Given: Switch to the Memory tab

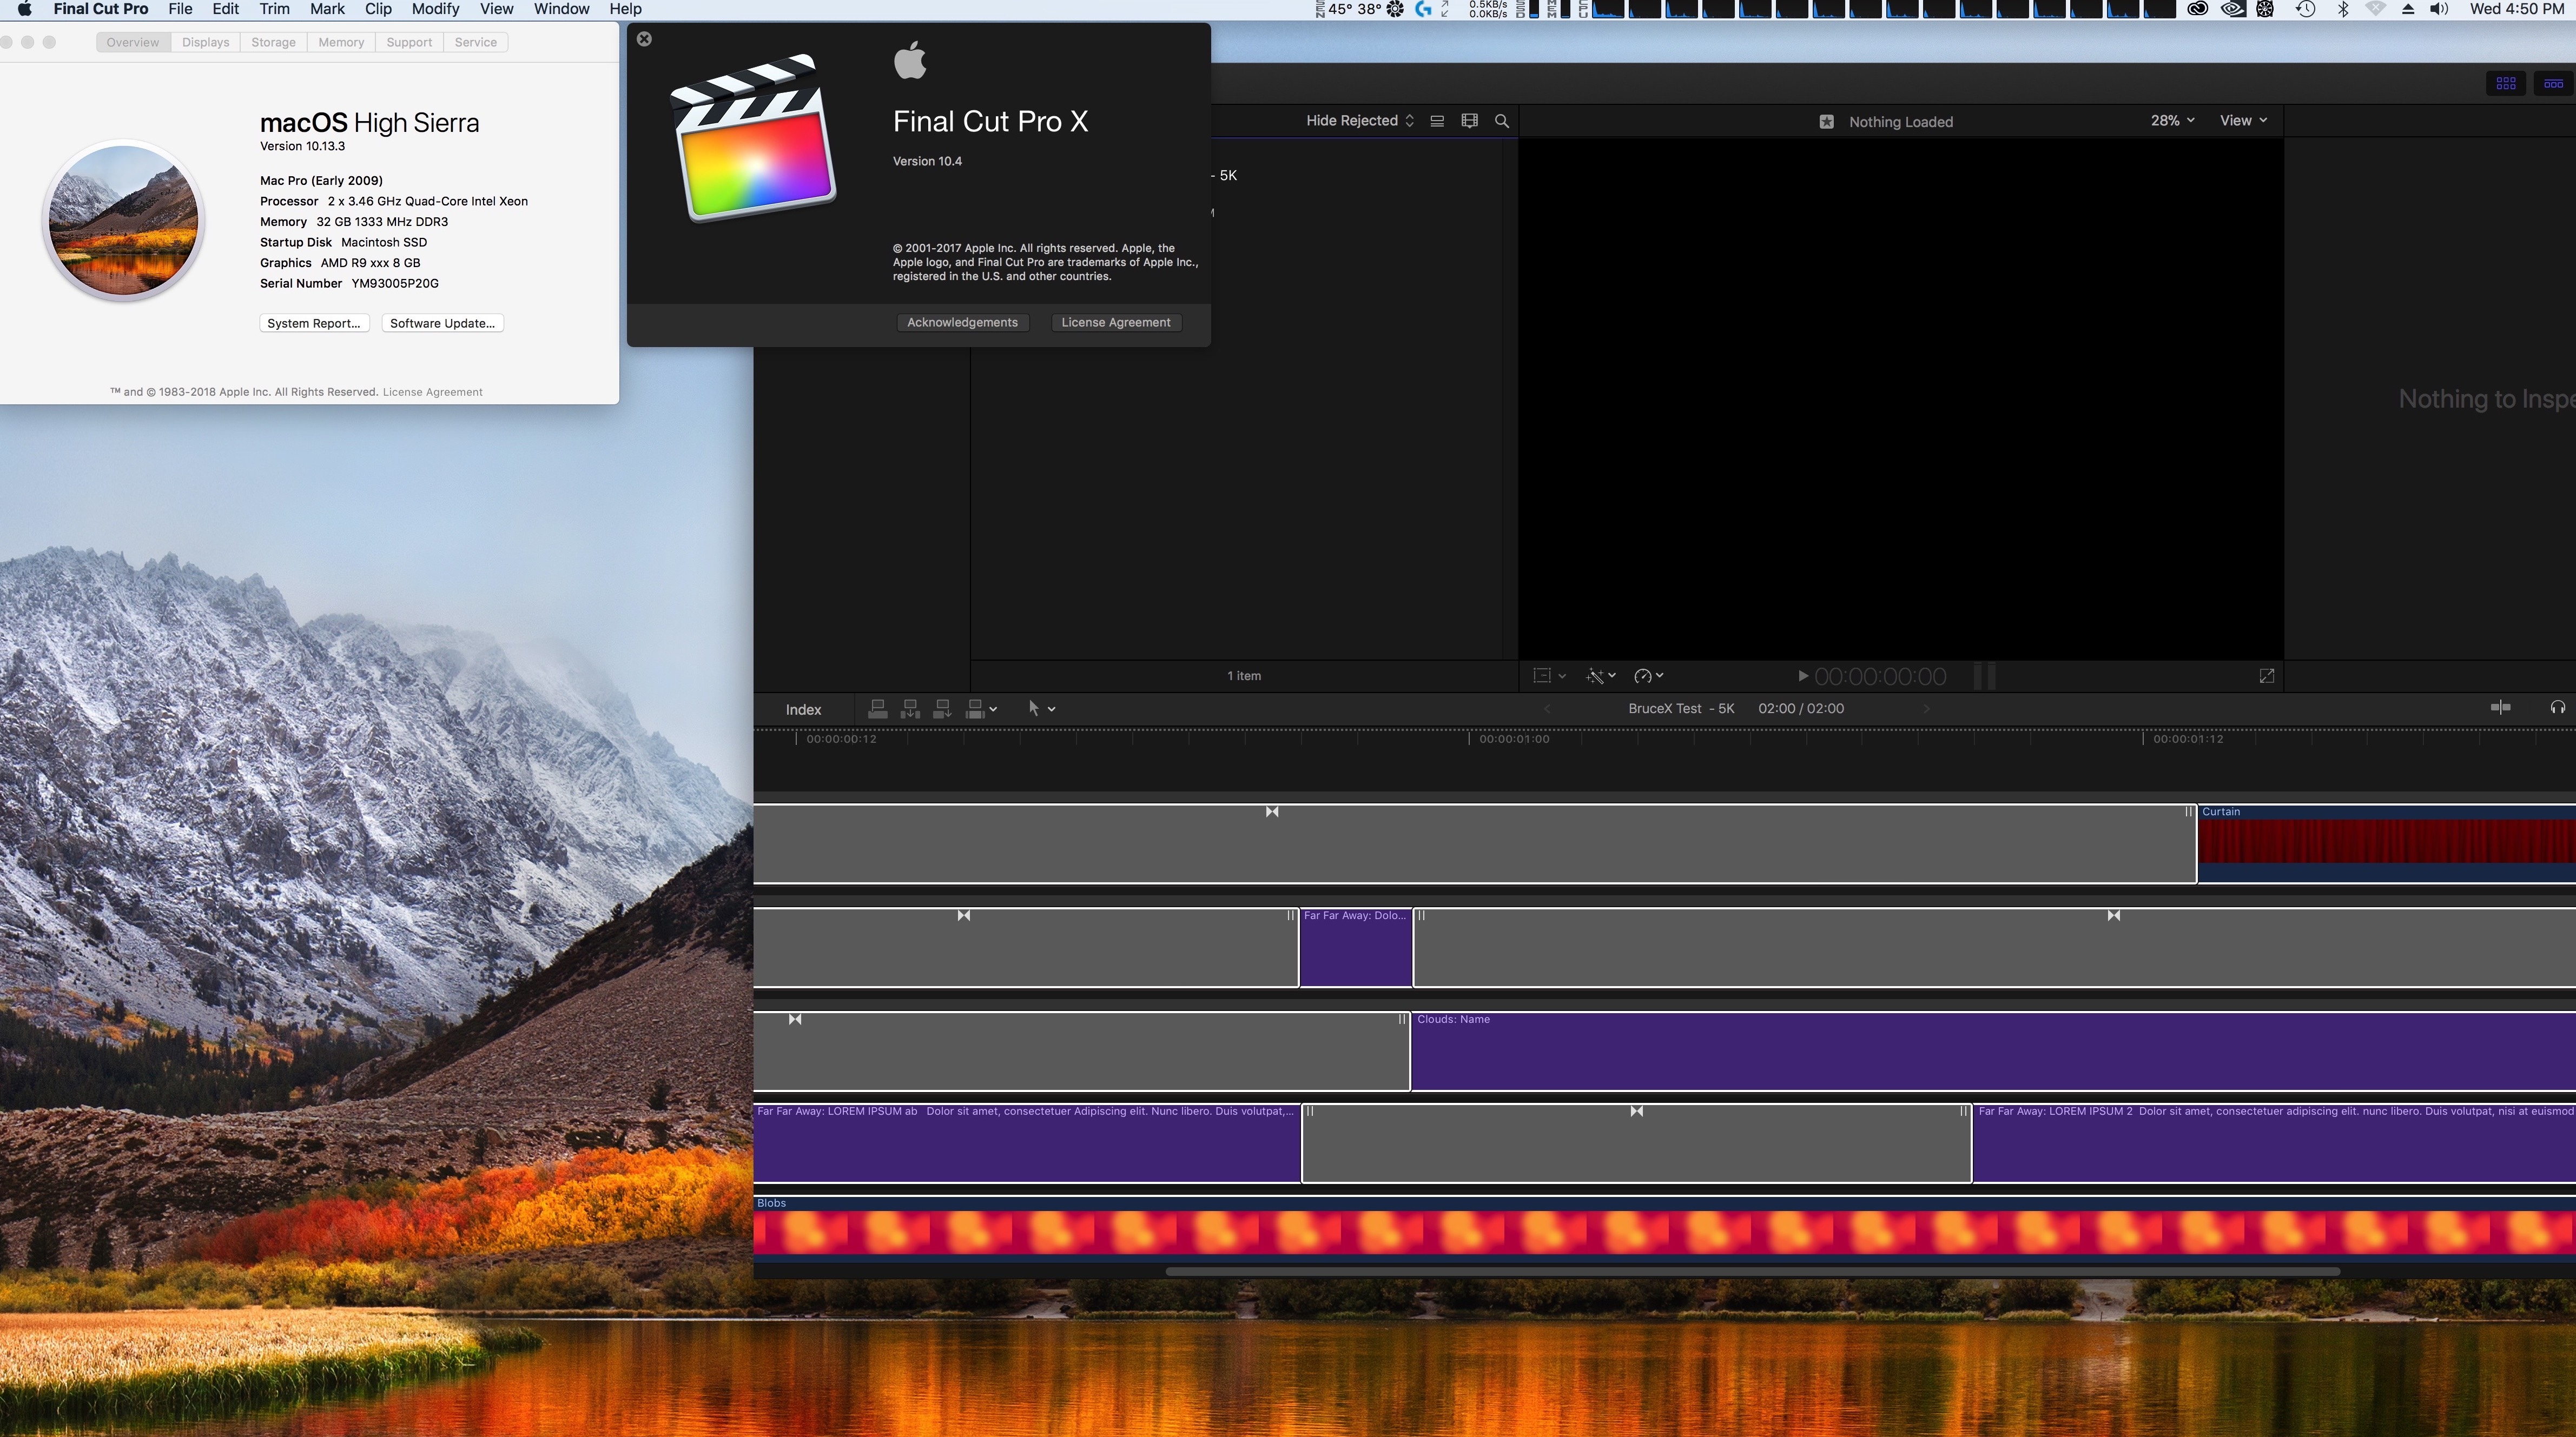Looking at the screenshot, I should (x=341, y=42).
